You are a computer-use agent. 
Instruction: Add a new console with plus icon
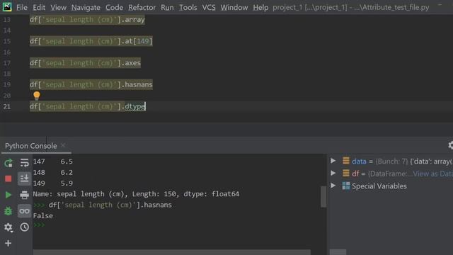point(8,243)
